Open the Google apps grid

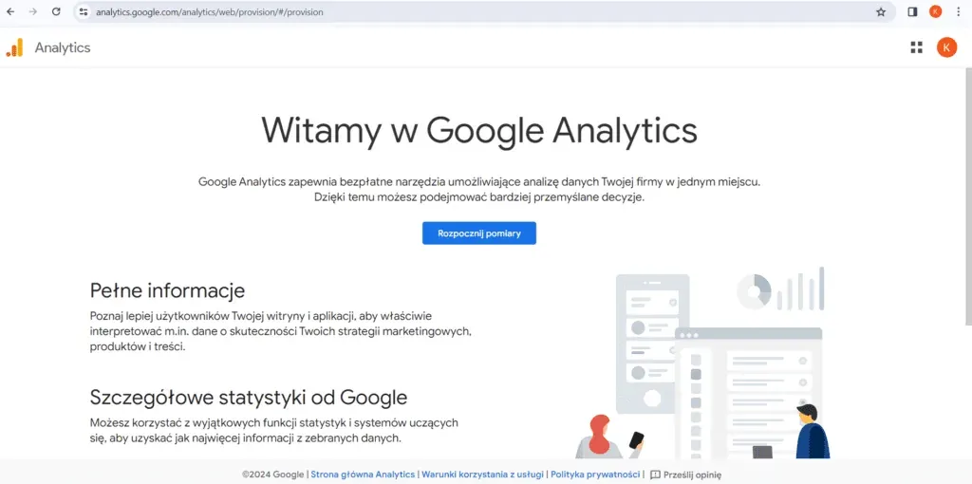(916, 47)
